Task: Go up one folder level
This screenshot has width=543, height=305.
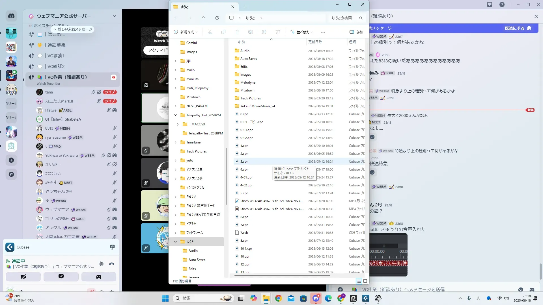Action: click(x=203, y=18)
